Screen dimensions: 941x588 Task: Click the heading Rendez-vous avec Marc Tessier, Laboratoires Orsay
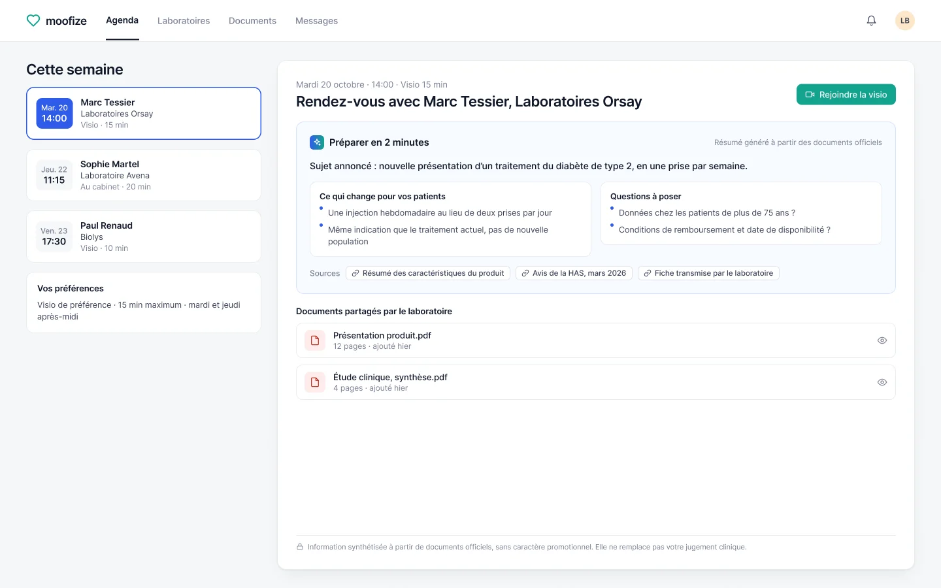pyautogui.click(x=469, y=102)
